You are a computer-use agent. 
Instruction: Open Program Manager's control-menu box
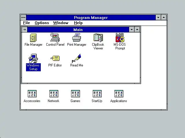[x=23, y=18]
